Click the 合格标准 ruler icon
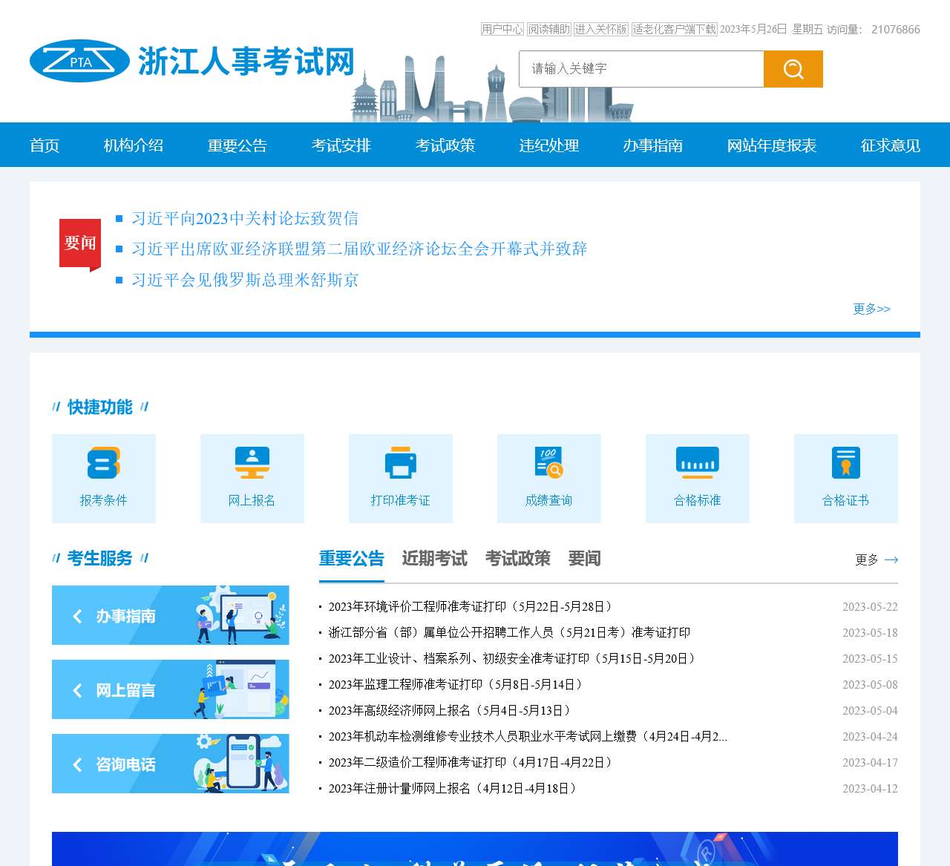This screenshot has width=950, height=866. point(698,464)
